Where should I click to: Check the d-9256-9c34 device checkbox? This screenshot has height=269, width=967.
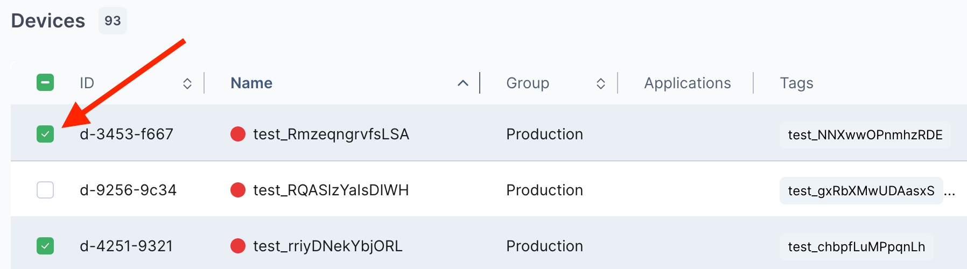click(45, 190)
